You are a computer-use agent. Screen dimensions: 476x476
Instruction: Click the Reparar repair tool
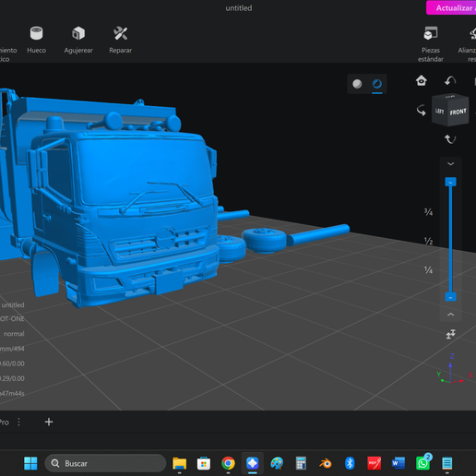click(120, 40)
